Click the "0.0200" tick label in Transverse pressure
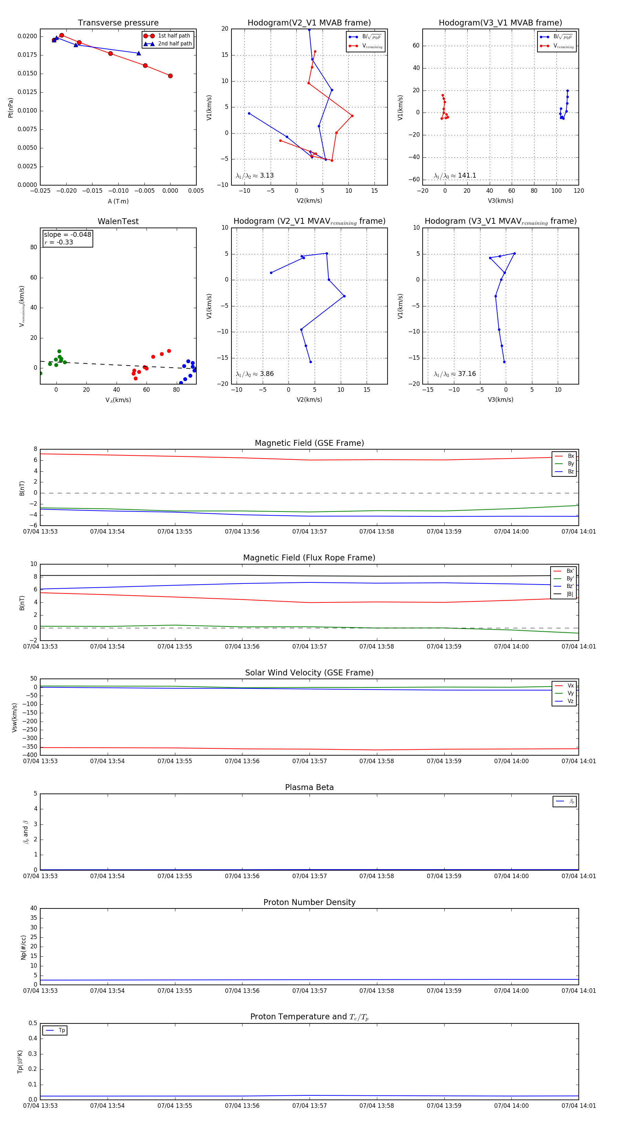 coord(27,36)
